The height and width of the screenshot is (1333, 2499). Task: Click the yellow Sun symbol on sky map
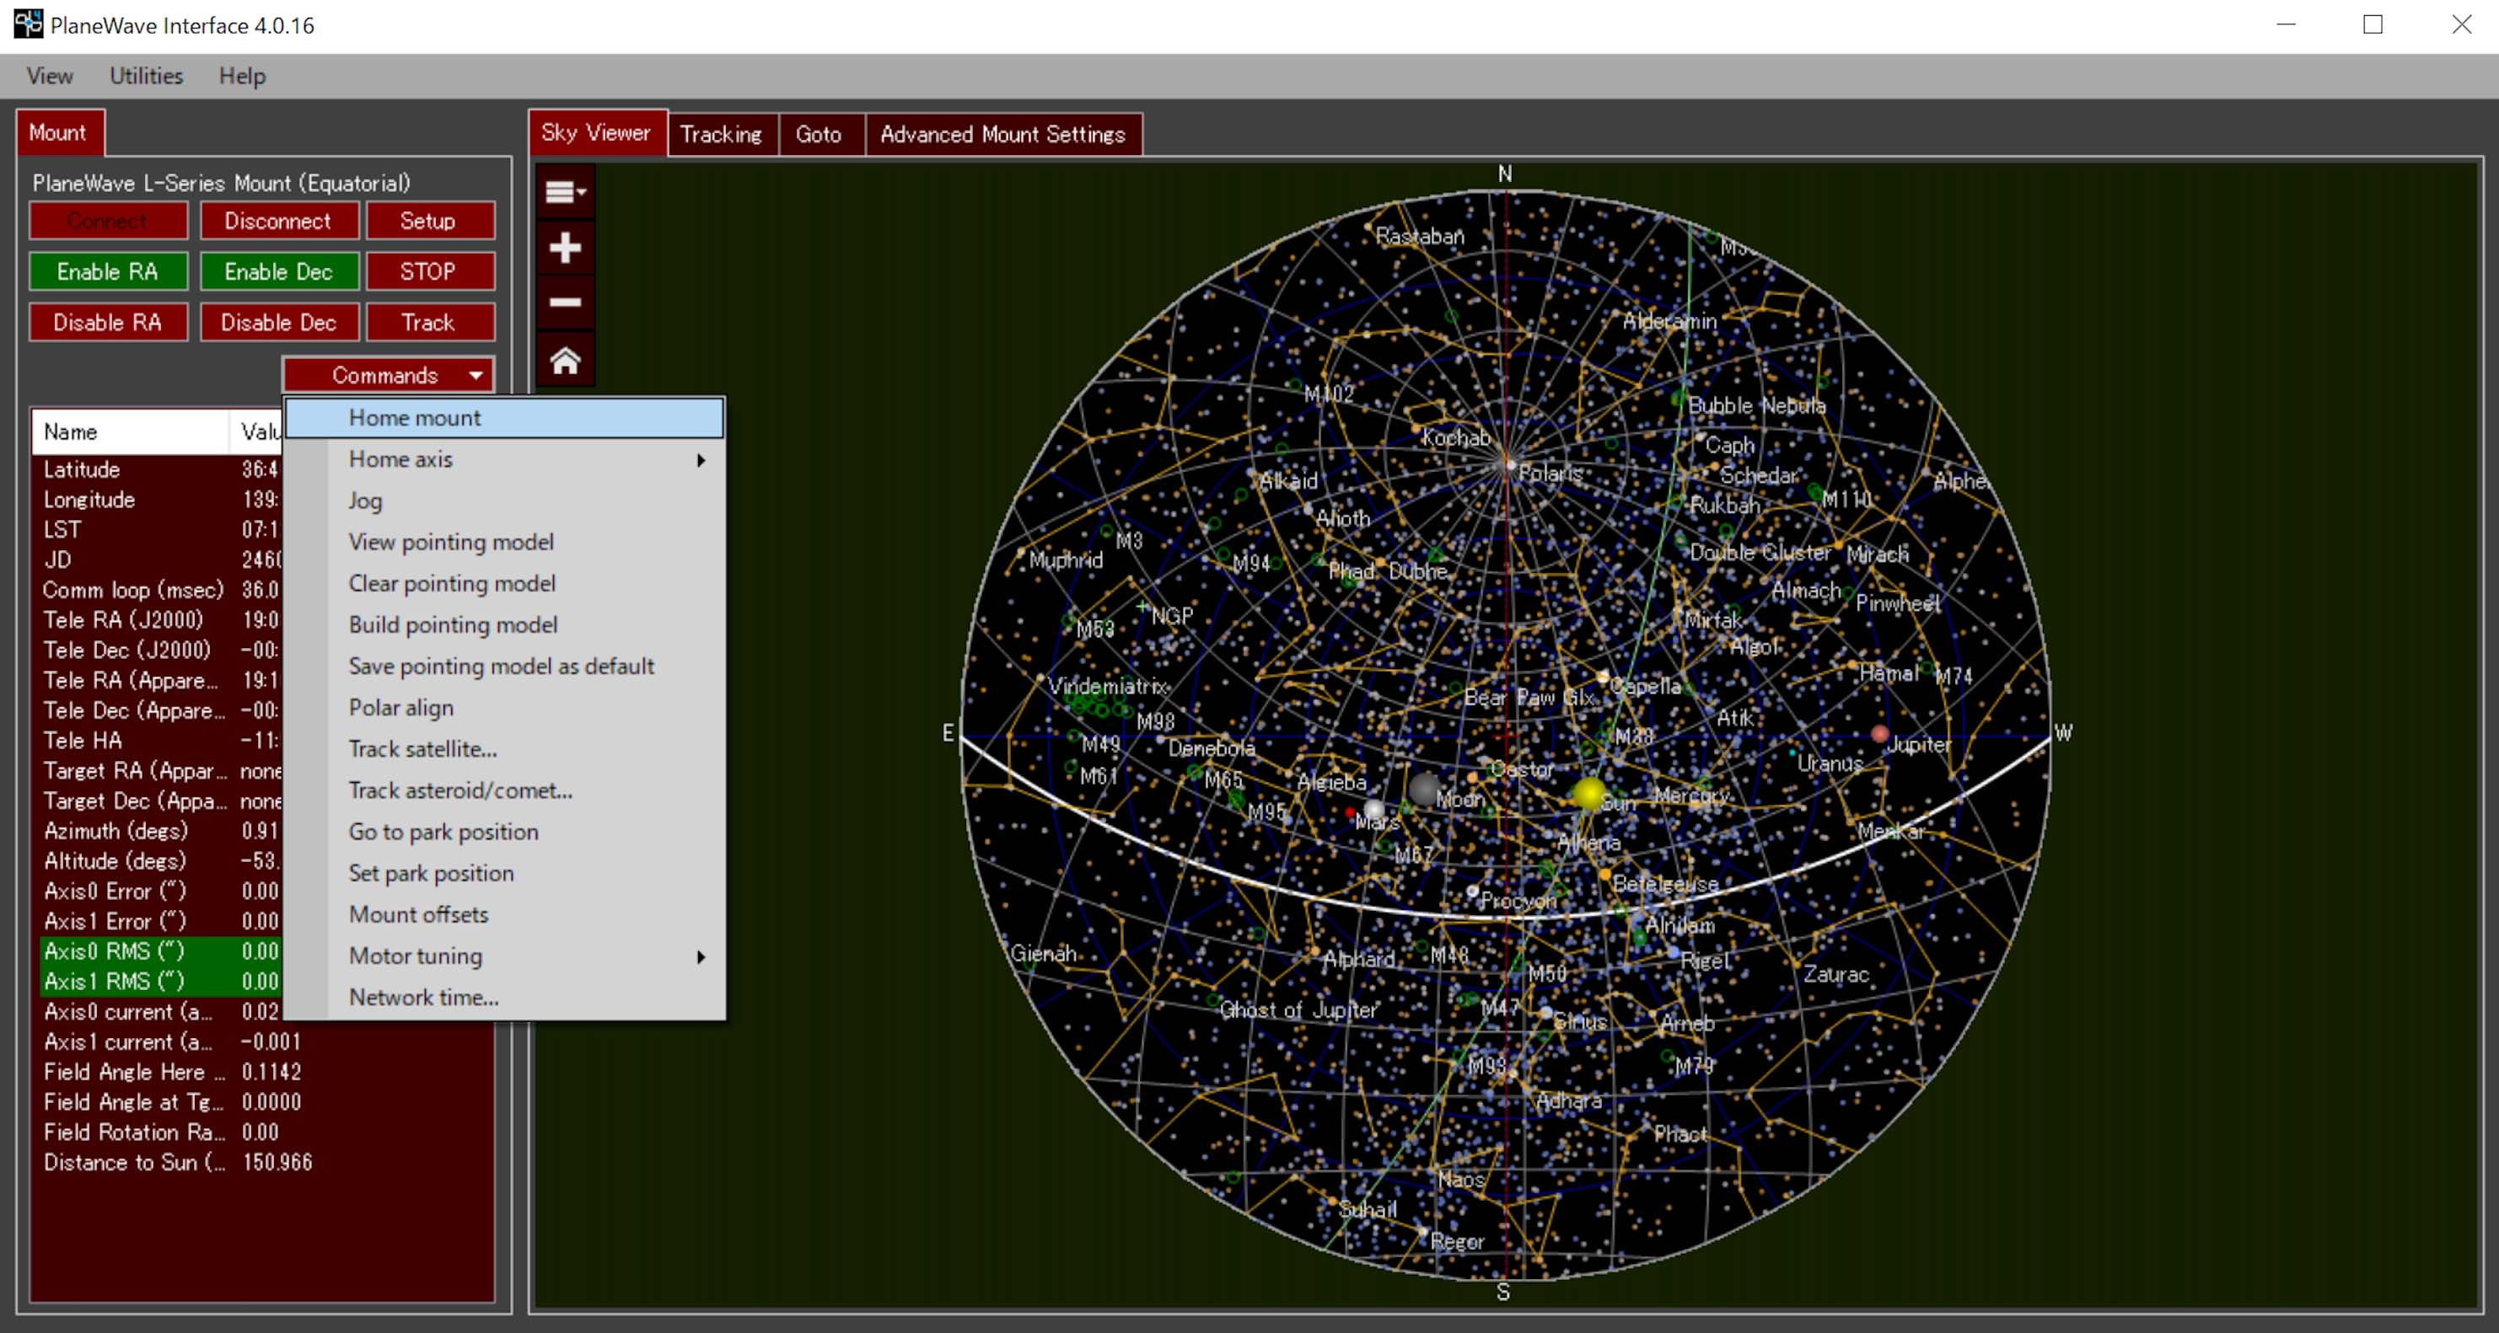(x=1589, y=793)
